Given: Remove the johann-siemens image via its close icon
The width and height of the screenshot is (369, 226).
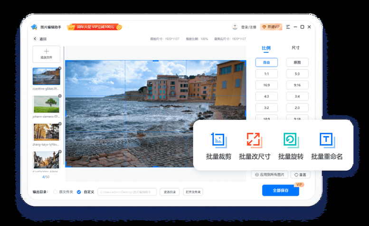Looking at the screenshot, I should (x=60, y=96).
